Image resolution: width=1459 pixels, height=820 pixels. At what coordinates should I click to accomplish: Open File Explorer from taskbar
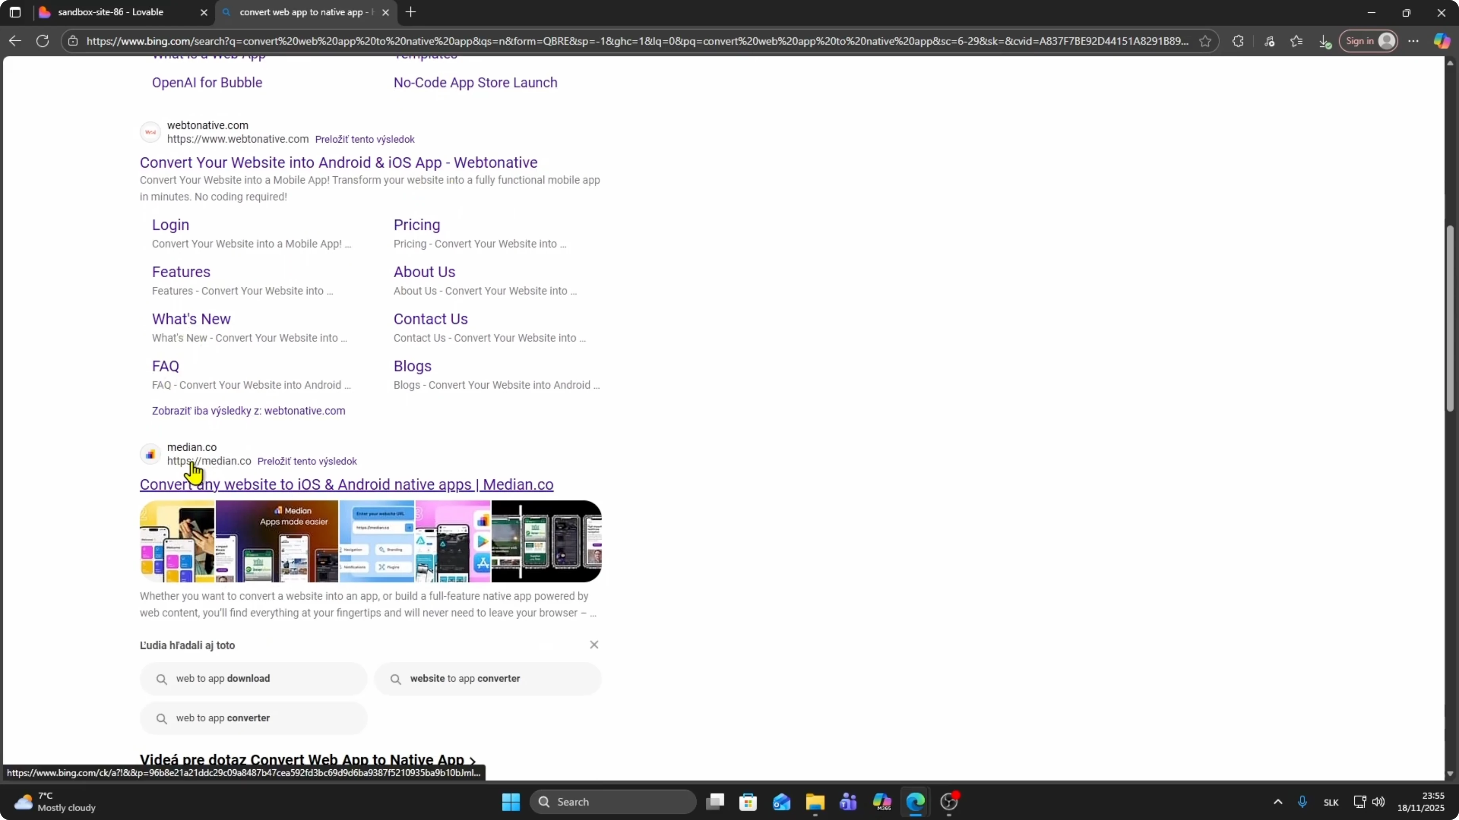point(815,802)
